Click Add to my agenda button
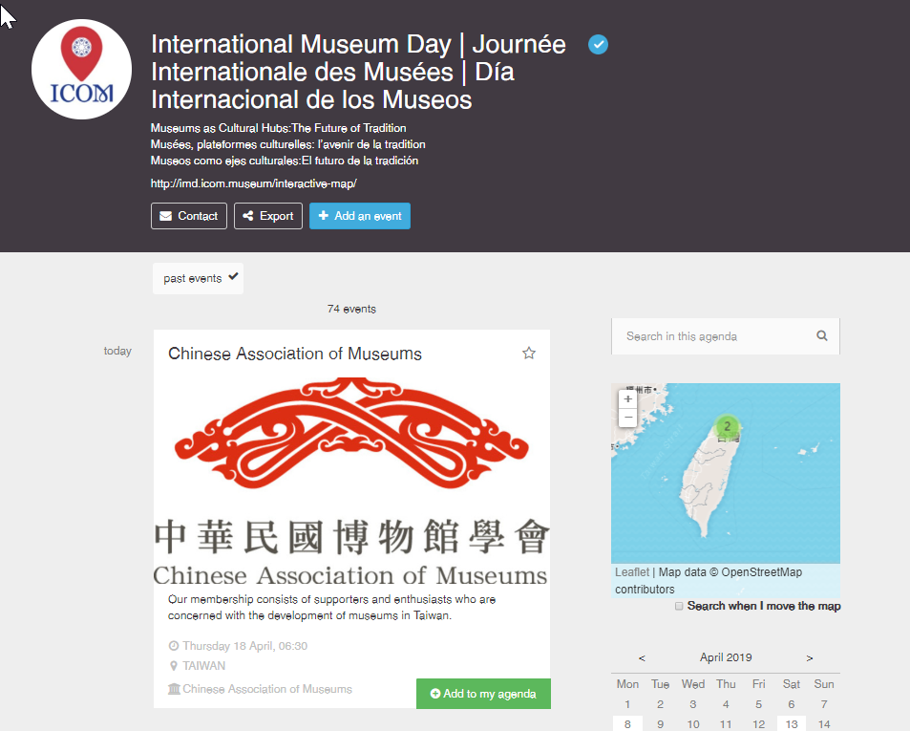This screenshot has height=731, width=910. point(483,694)
